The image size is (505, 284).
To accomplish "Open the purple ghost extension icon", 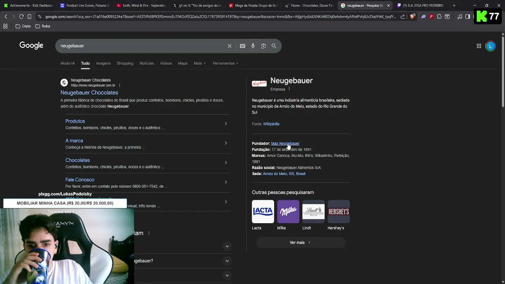I will 423,17.
